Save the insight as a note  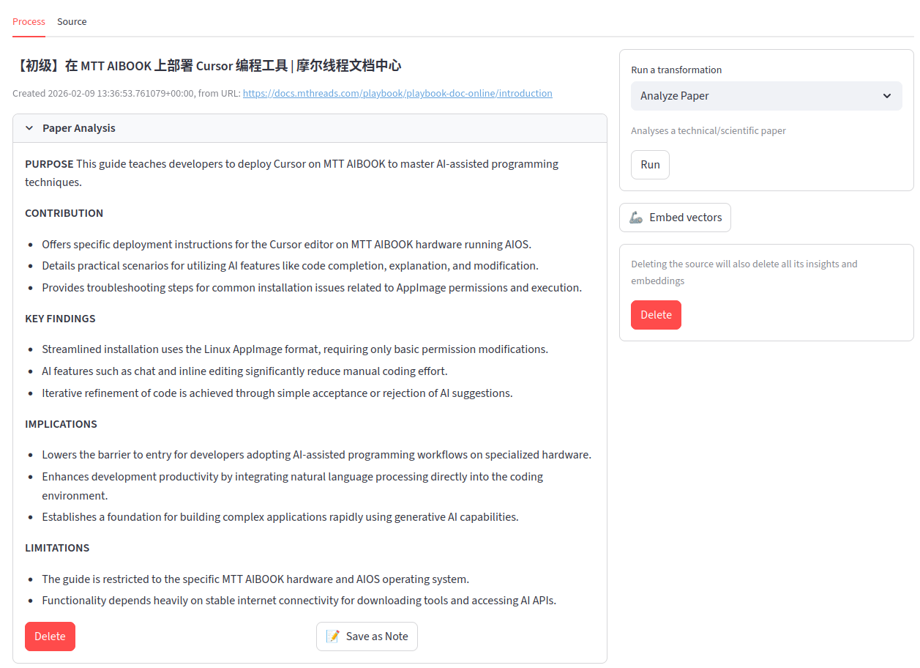[367, 637]
